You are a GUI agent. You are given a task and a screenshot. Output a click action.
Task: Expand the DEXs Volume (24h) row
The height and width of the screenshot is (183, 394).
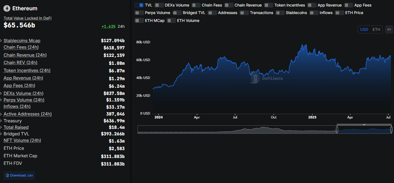[1, 93]
